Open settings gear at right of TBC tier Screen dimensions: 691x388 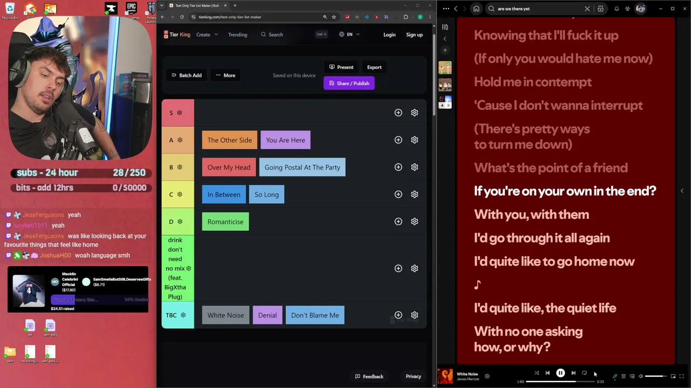(415, 315)
